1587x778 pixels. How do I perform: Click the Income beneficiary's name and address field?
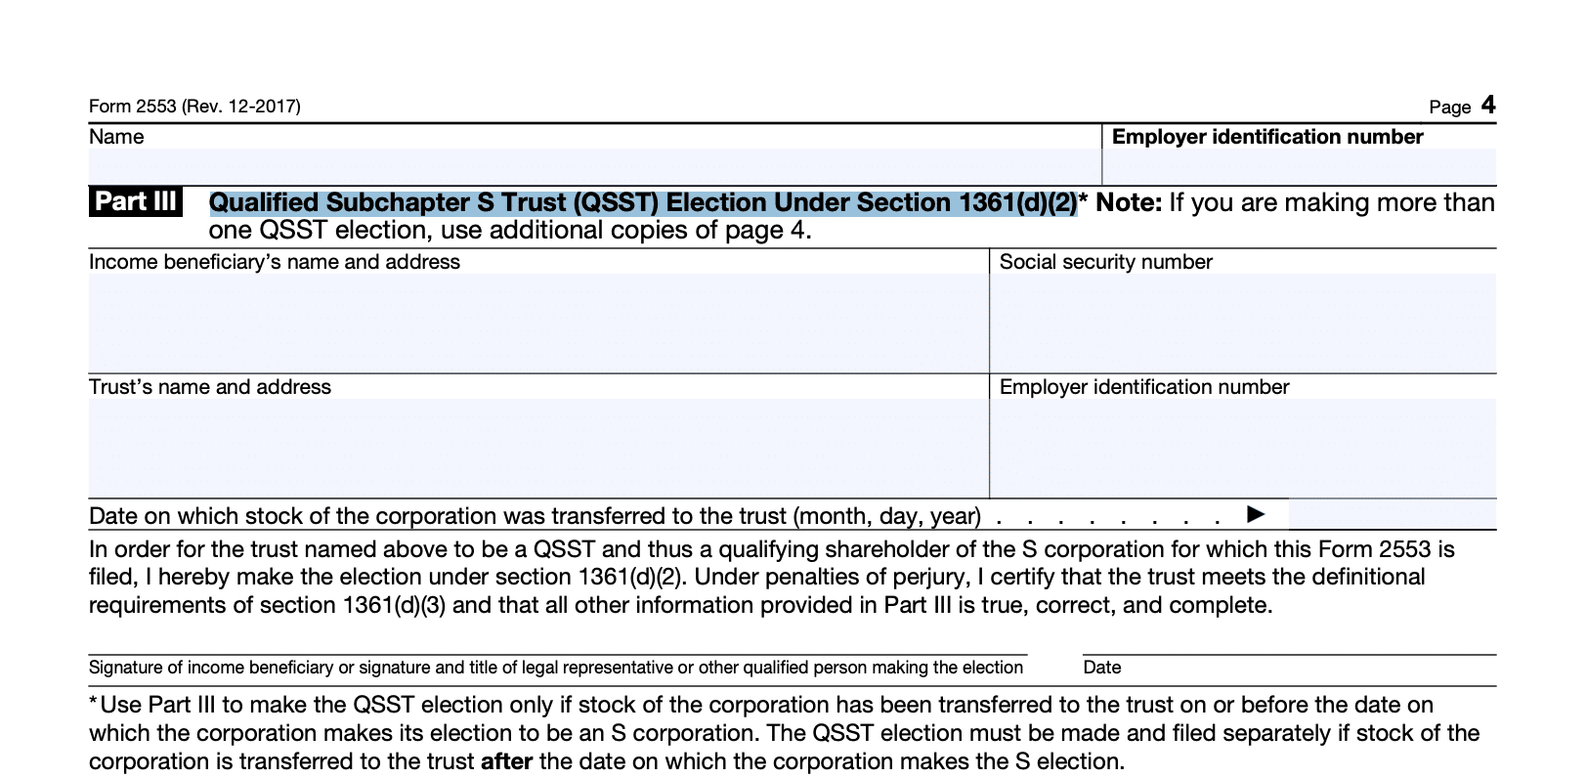[538, 323]
